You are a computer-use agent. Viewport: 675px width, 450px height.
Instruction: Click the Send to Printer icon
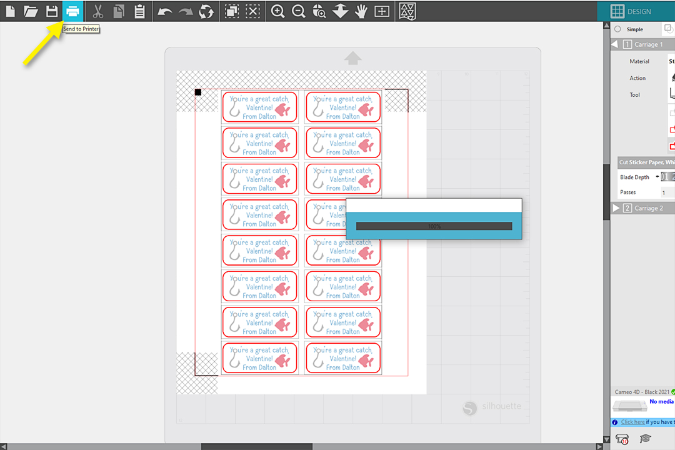click(x=72, y=11)
